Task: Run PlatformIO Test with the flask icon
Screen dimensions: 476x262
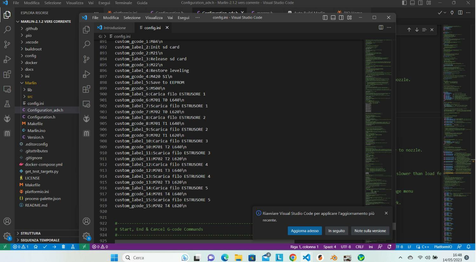Action: (x=73, y=247)
